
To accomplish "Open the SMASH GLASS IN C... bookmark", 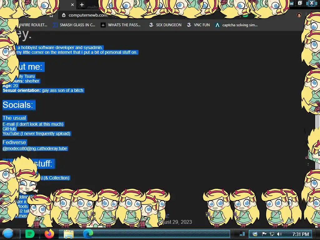I will pos(74,25).
